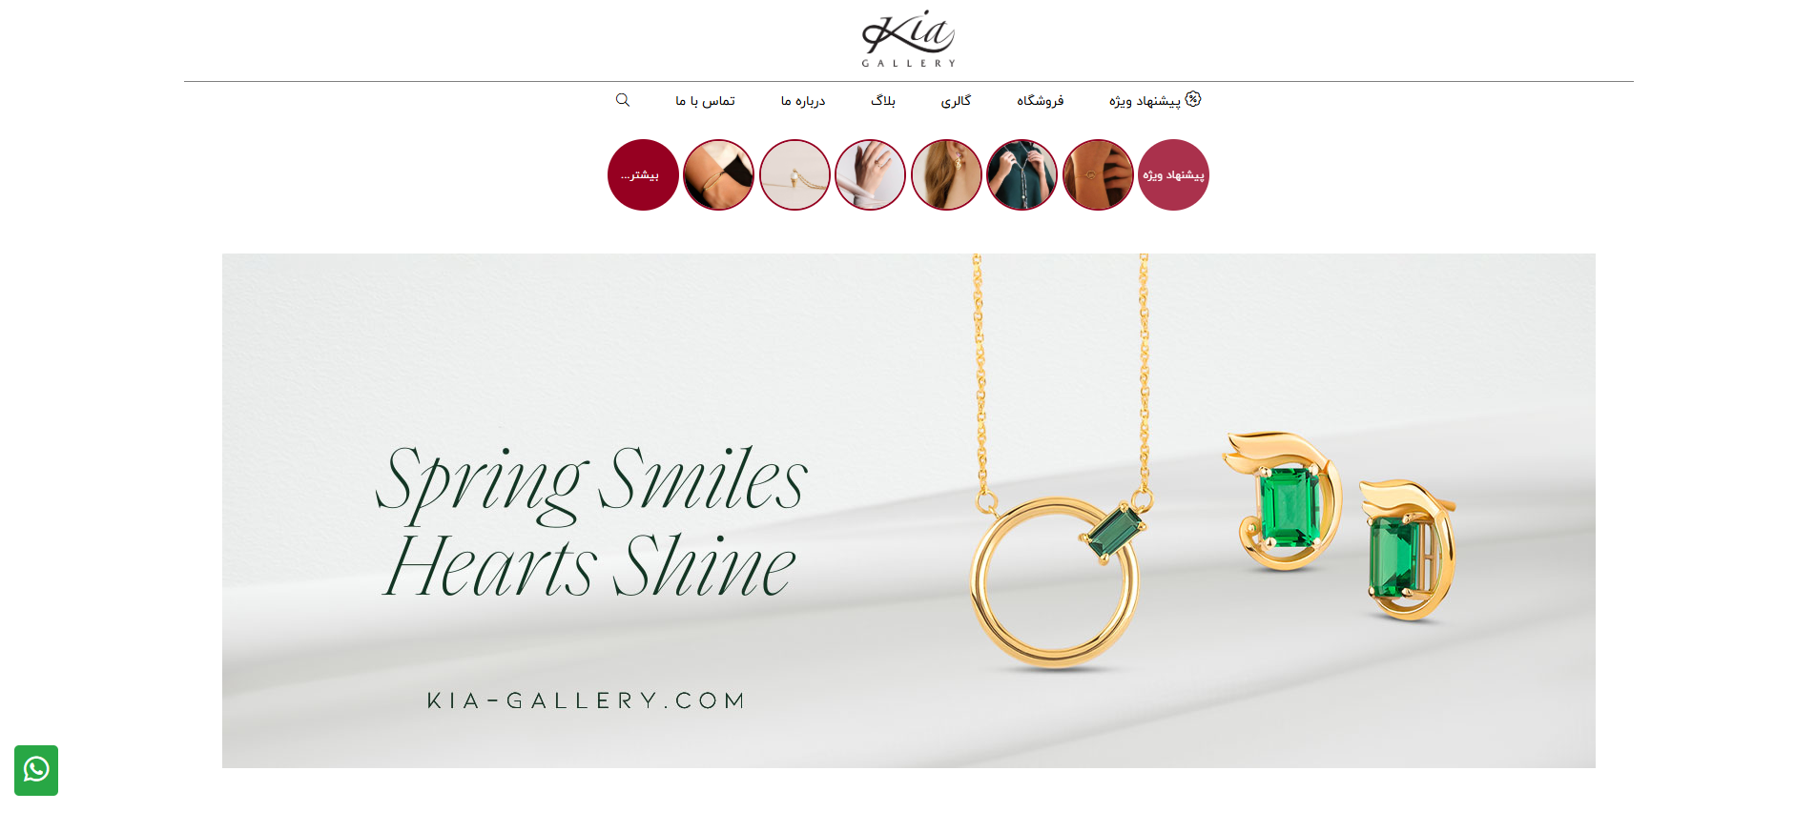The height and width of the screenshot is (832, 1816).
Task: Open the earring on ear circle
Action: pos(946,174)
